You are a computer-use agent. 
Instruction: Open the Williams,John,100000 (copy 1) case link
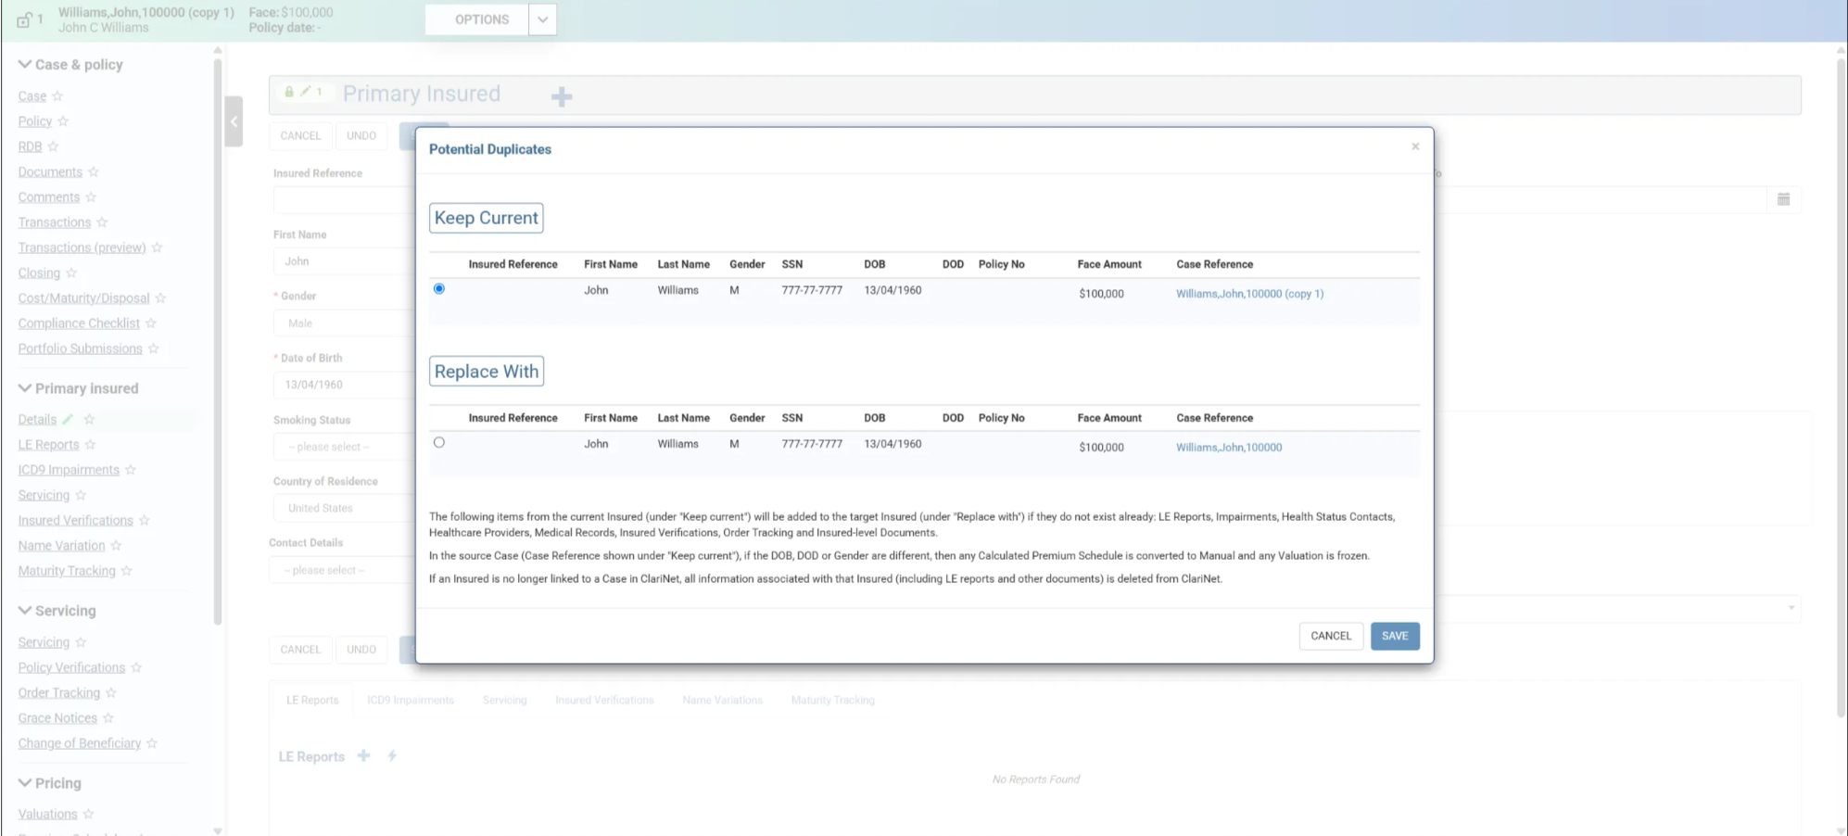coord(1249,294)
